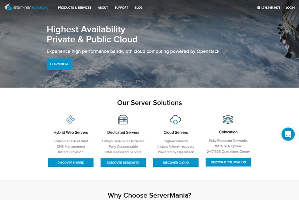Image resolution: width=299 pixels, height=200 pixels.
Task: Click the Instant Provision text
Action: coord(71,152)
